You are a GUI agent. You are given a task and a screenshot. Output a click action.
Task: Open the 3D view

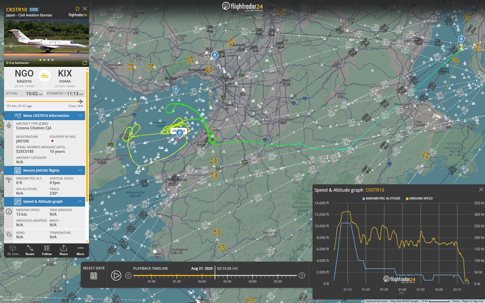pyautogui.click(x=13, y=250)
